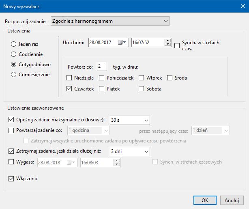The height and width of the screenshot is (209, 249).
Task: Open the start date calendar picker
Action: [122, 42]
